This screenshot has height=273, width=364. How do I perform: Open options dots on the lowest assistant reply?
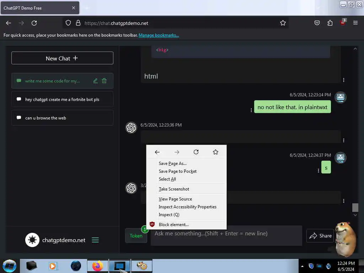coord(344,201)
